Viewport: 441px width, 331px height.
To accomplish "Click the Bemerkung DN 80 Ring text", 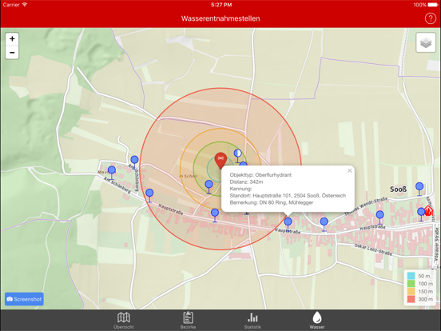I will (x=272, y=202).
